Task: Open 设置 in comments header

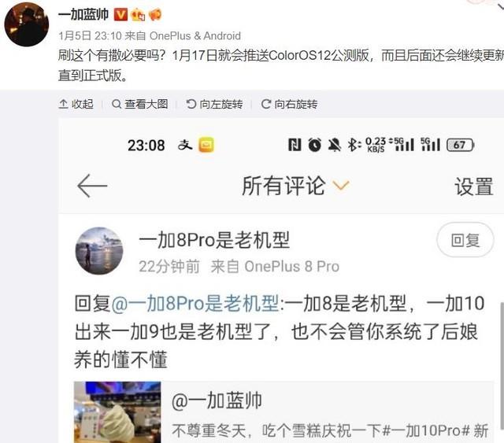Action: (x=473, y=186)
